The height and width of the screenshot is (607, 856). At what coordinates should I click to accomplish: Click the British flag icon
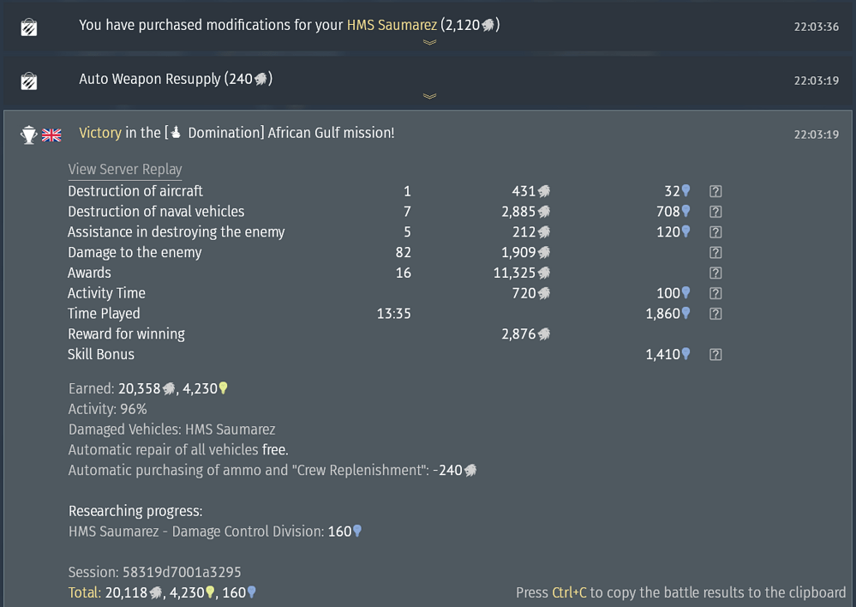[x=52, y=135]
